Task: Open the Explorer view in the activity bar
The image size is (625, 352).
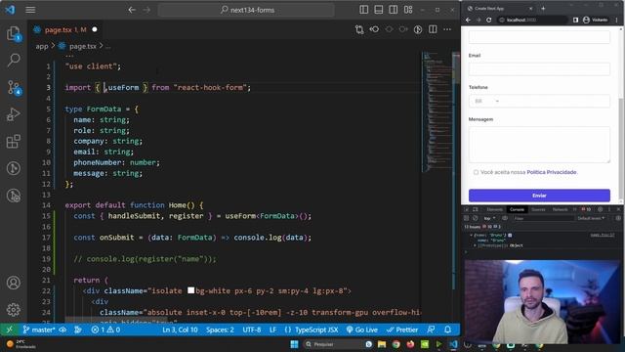Action: coord(14,33)
